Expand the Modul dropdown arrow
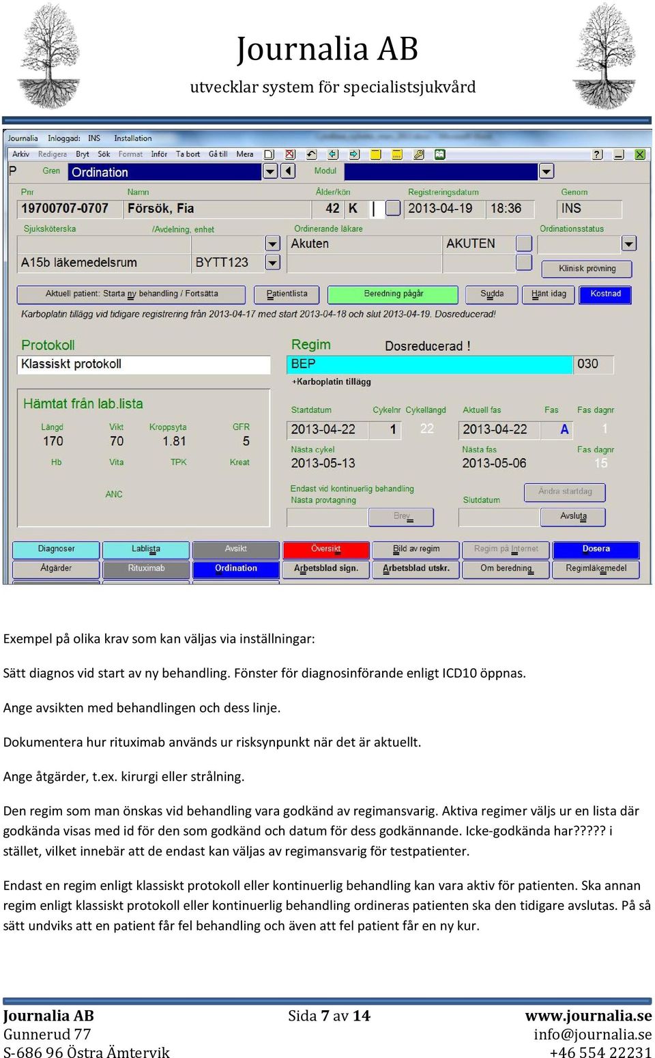Image resolution: width=655 pixels, height=1058 pixels. pos(547,171)
